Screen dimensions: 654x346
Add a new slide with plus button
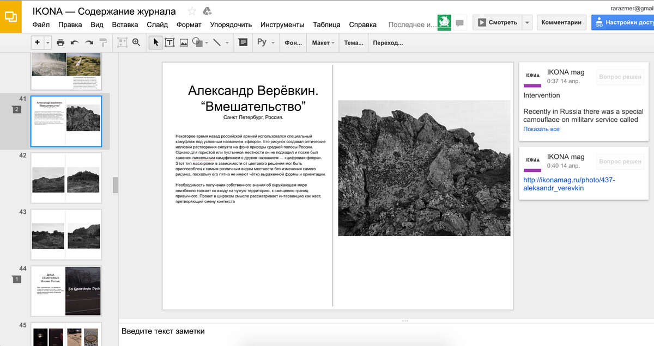point(37,42)
